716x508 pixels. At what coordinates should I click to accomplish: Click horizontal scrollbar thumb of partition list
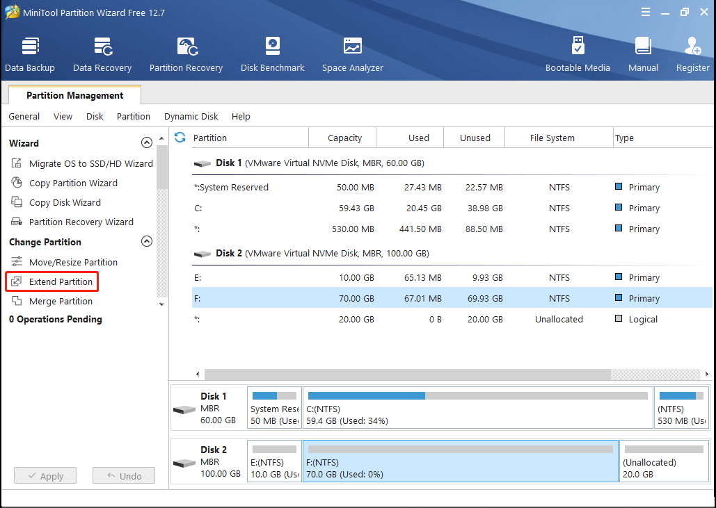coord(407,375)
